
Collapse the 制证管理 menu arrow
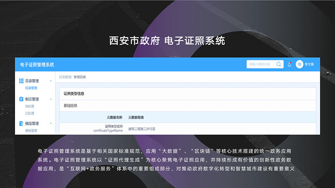click(x=51, y=99)
